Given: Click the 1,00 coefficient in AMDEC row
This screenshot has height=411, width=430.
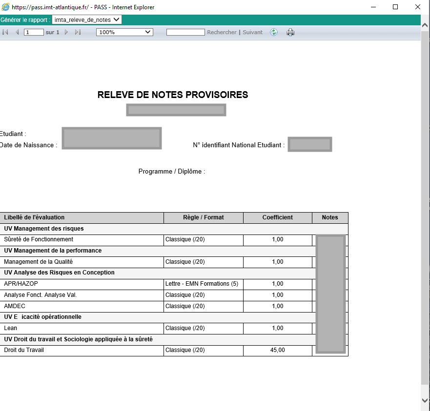Looking at the screenshot, I should pyautogui.click(x=278, y=306).
